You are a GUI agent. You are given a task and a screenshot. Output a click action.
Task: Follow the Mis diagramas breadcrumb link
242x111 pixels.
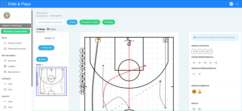42,16
